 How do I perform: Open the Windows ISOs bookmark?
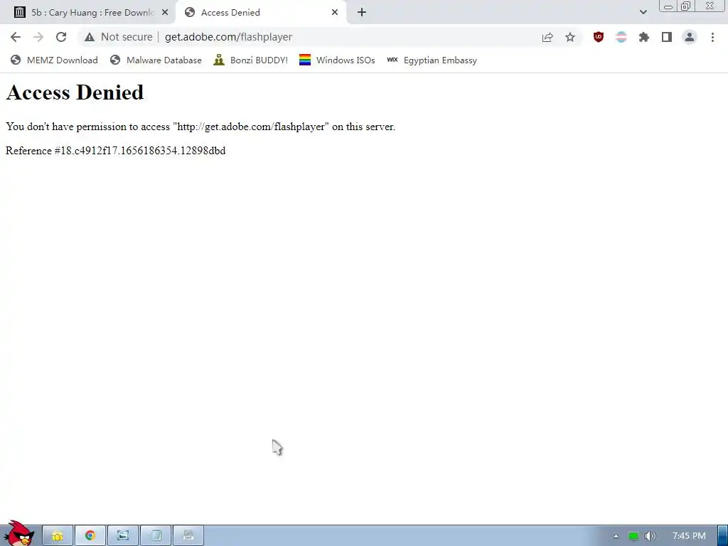click(337, 60)
